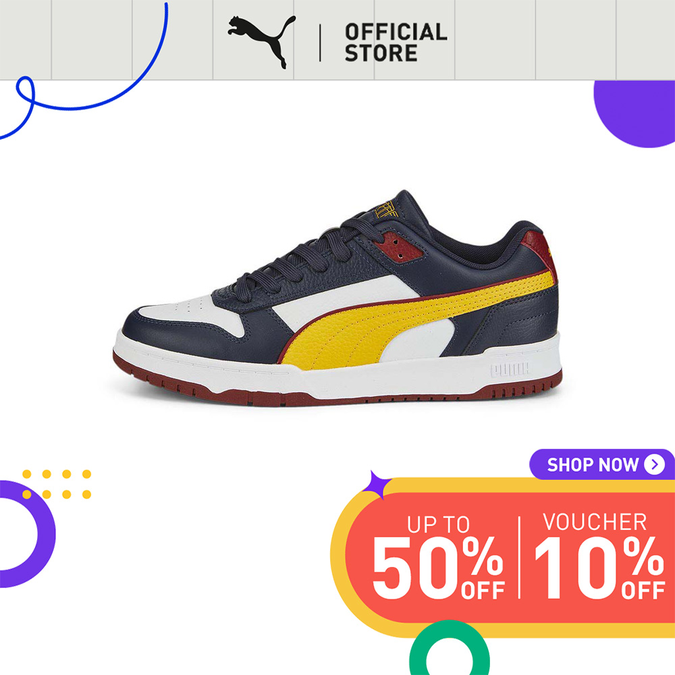The width and height of the screenshot is (675, 675).
Task: Select the UP TO 50% OFF offer
Action: 438,556
